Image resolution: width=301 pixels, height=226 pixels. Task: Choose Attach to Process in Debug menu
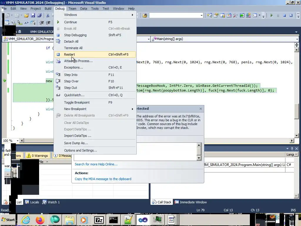click(95, 61)
